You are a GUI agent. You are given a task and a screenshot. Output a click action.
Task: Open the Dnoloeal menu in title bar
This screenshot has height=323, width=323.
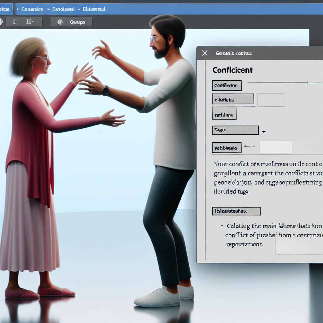coord(63,9)
